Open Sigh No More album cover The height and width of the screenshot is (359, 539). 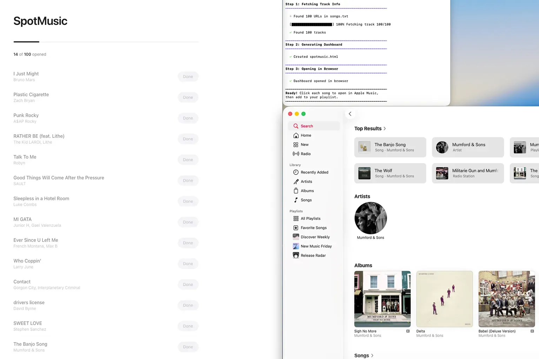click(382, 299)
